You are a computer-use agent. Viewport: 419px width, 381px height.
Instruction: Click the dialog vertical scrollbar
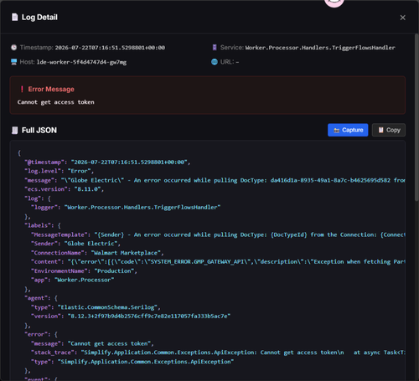[416, 117]
